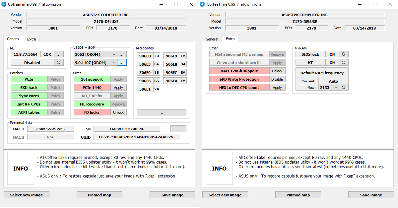This screenshot has height=208, width=398.
Task: Click refresh icon beside BIOS lock ON
Action: (344, 54)
